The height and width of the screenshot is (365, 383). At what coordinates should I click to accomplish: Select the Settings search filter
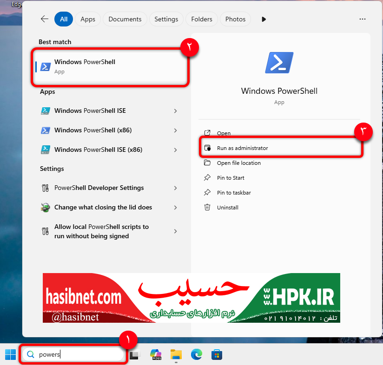(x=166, y=19)
